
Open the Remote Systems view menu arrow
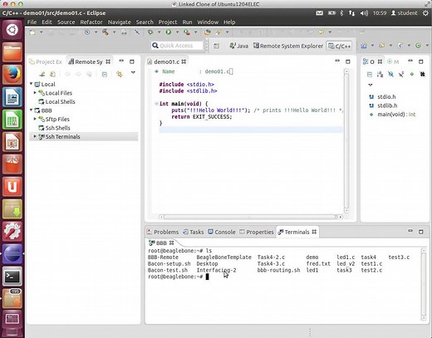133,72
